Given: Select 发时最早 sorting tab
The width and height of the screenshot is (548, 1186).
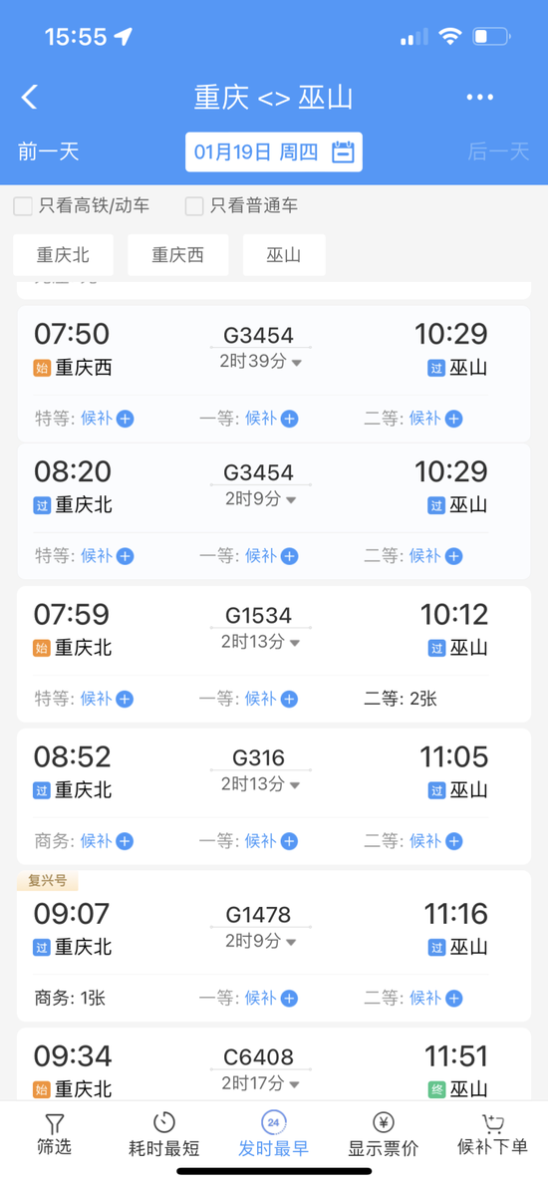Looking at the screenshot, I should coord(274,1134).
